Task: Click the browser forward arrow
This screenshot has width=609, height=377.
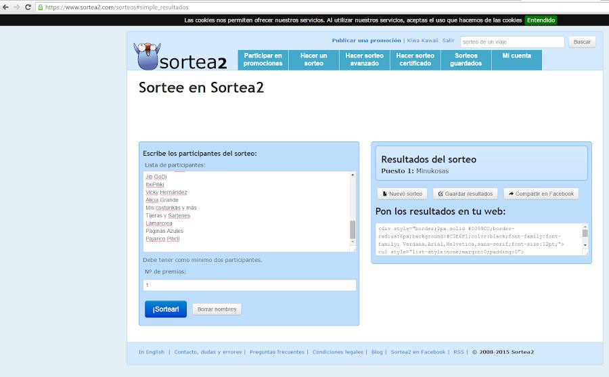Action: (17, 7)
